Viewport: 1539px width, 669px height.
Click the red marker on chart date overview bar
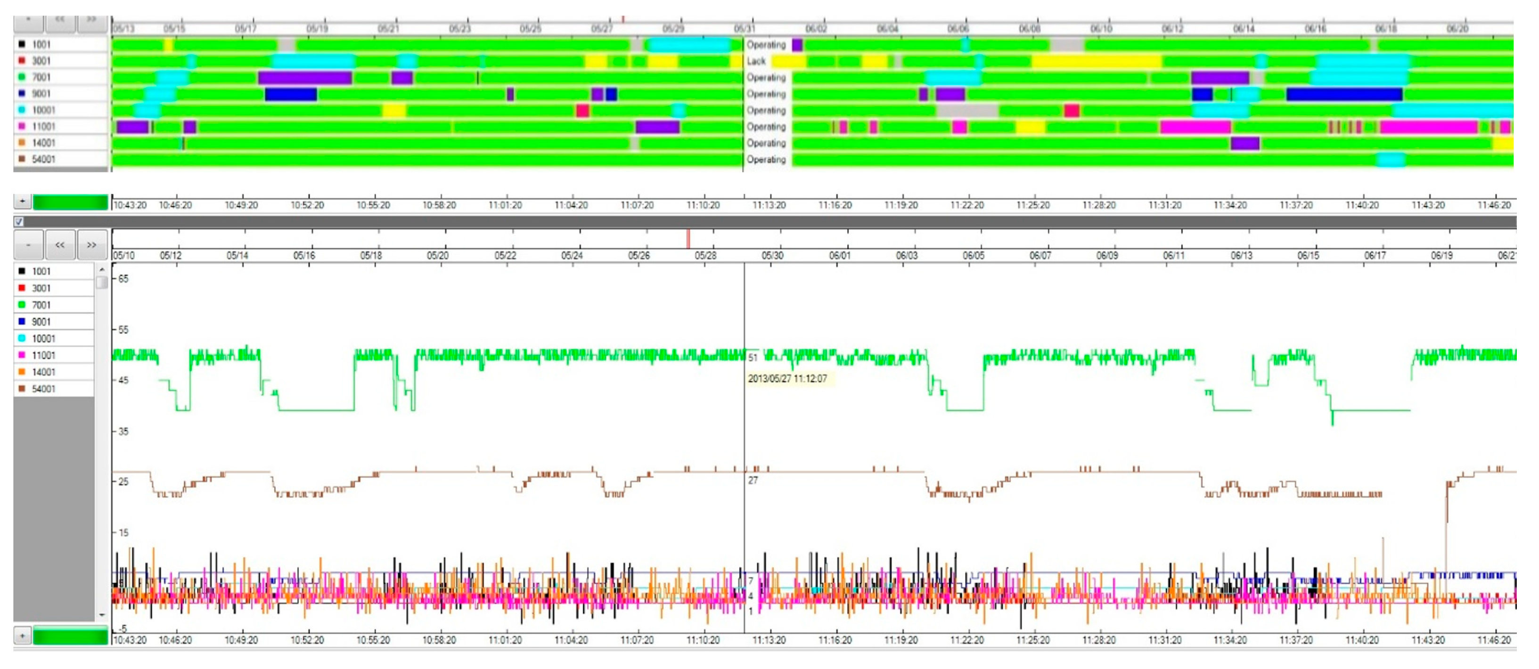tap(688, 238)
